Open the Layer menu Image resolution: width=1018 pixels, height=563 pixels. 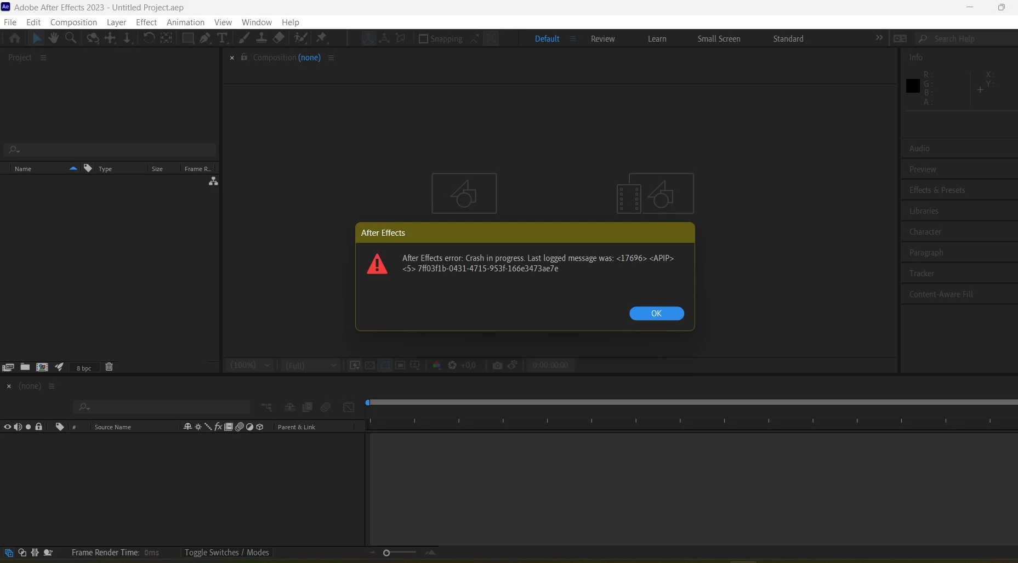point(116,22)
